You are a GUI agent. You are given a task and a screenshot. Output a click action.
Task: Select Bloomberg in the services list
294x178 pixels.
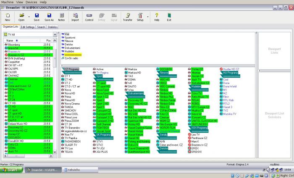pyautogui.click(x=28, y=44)
